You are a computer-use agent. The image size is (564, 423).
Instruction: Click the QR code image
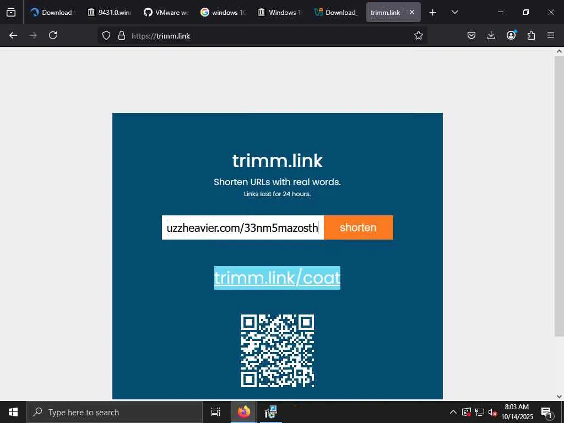278,351
